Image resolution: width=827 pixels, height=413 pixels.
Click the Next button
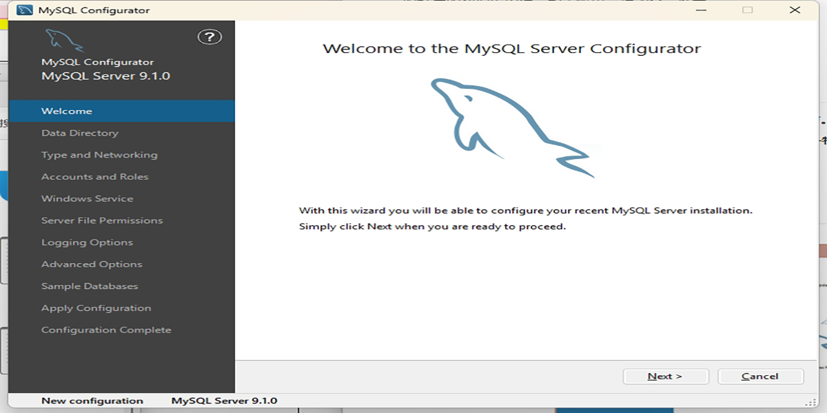click(x=666, y=377)
